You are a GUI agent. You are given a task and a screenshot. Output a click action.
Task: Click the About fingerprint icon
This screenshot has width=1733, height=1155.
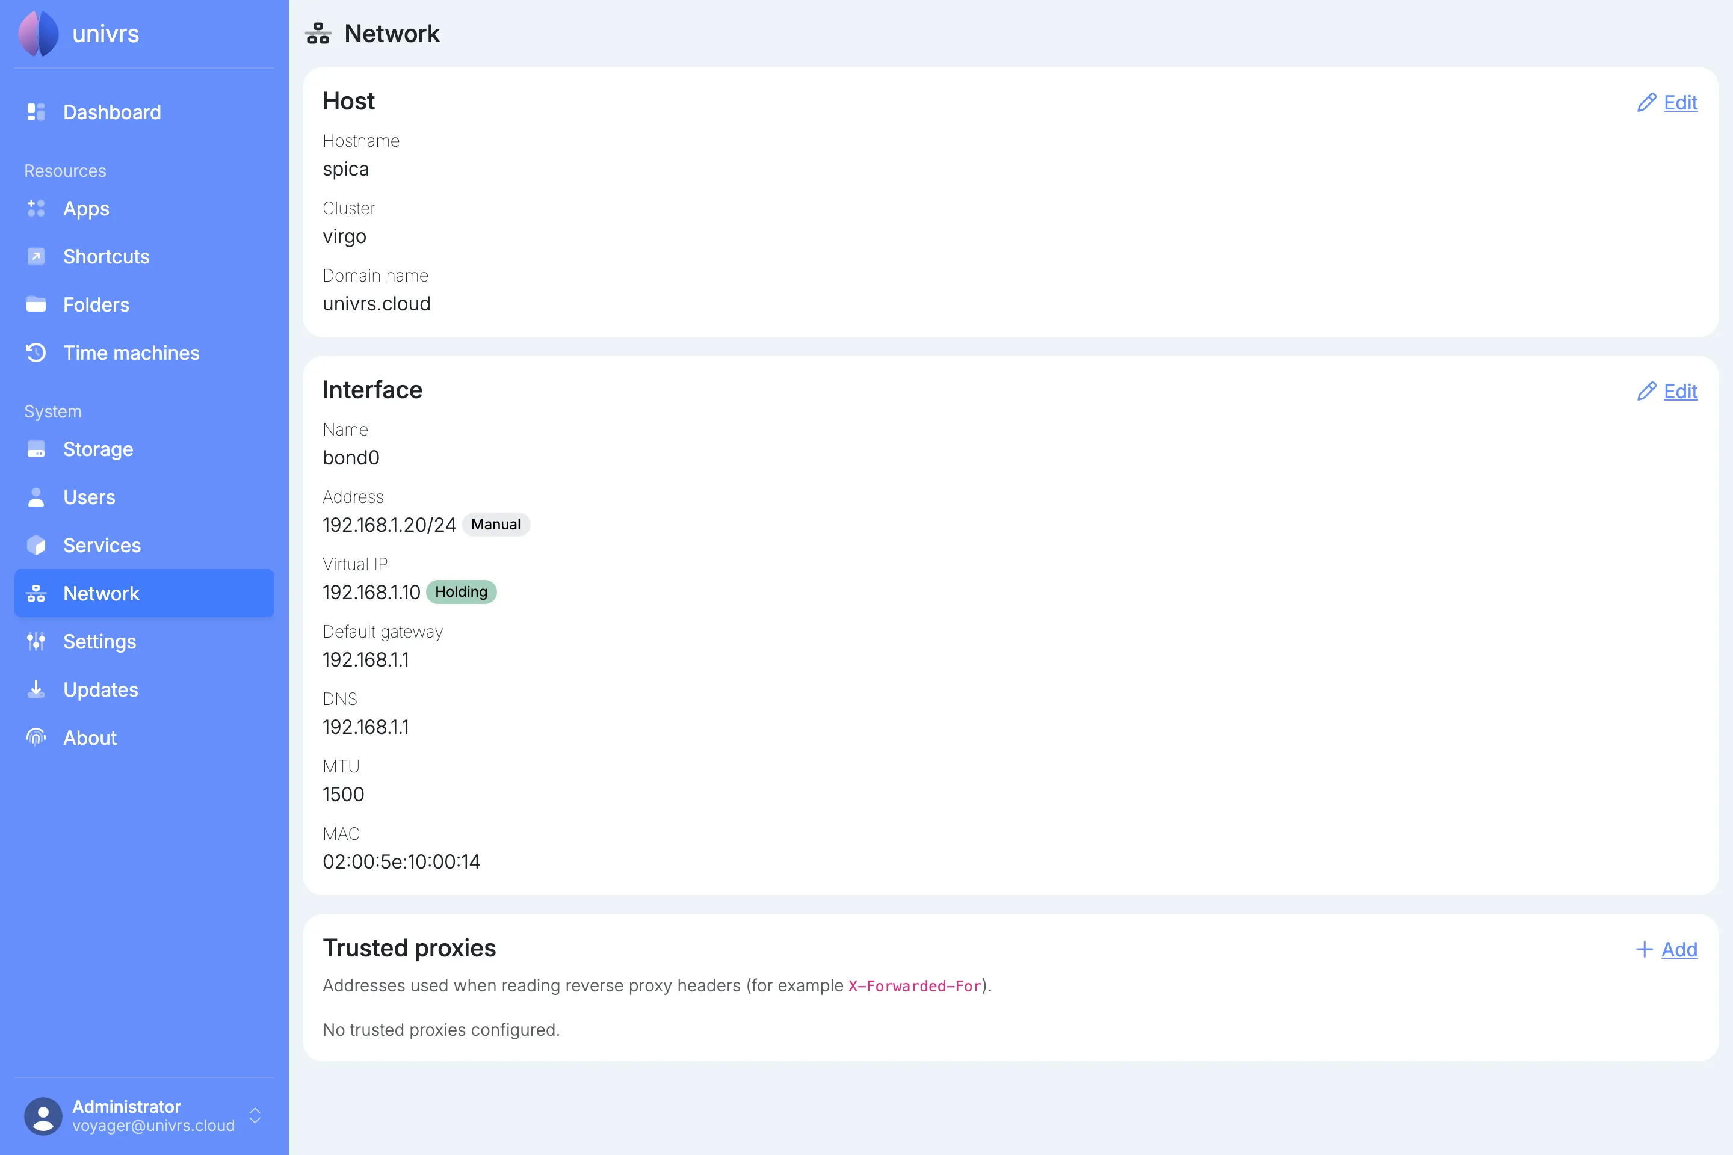[x=36, y=738]
